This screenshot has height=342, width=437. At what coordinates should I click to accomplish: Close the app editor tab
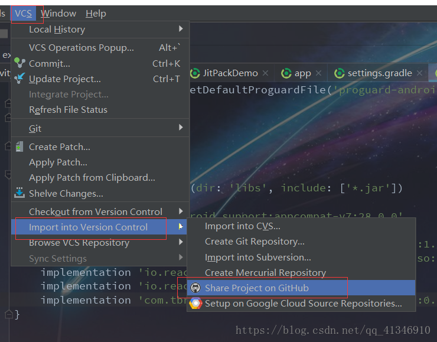318,73
